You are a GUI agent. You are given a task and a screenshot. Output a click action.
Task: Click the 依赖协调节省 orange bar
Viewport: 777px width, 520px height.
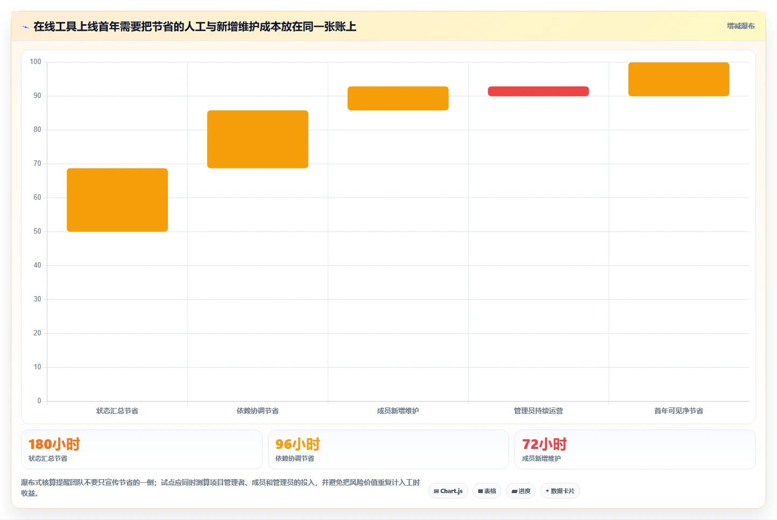pos(258,139)
